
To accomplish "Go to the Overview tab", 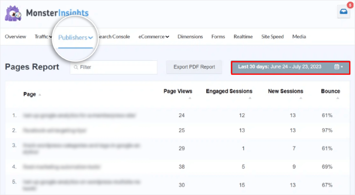I will [16, 37].
